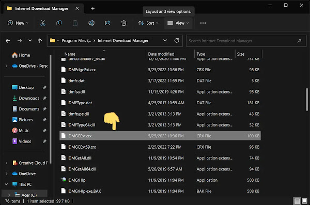The image size is (310, 205).
Task: Click the navigation pane scrollbar
Action: pyautogui.click(x=51, y=109)
